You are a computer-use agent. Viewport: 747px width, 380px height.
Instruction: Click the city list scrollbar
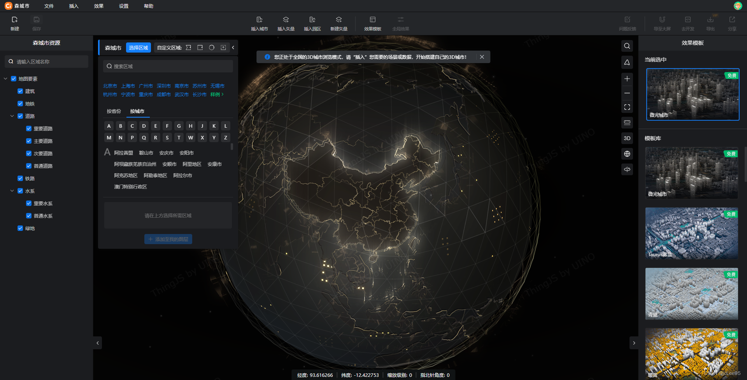232,147
